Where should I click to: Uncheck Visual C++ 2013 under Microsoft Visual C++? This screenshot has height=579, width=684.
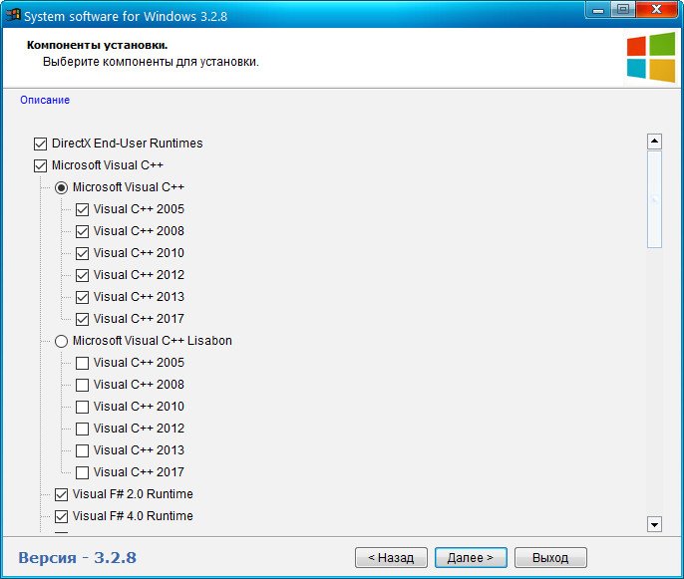(82, 297)
